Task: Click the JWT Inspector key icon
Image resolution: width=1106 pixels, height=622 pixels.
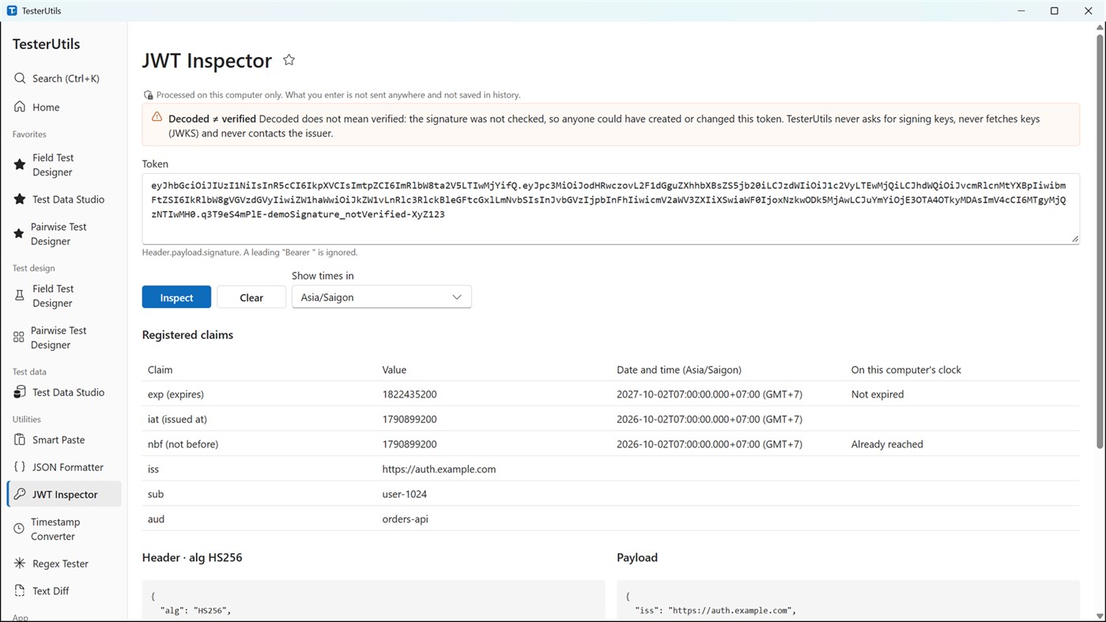Action: pyautogui.click(x=20, y=494)
